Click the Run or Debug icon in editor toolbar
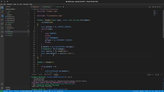Image resolution: width=164 pixels, height=92 pixels. pos(150,7)
